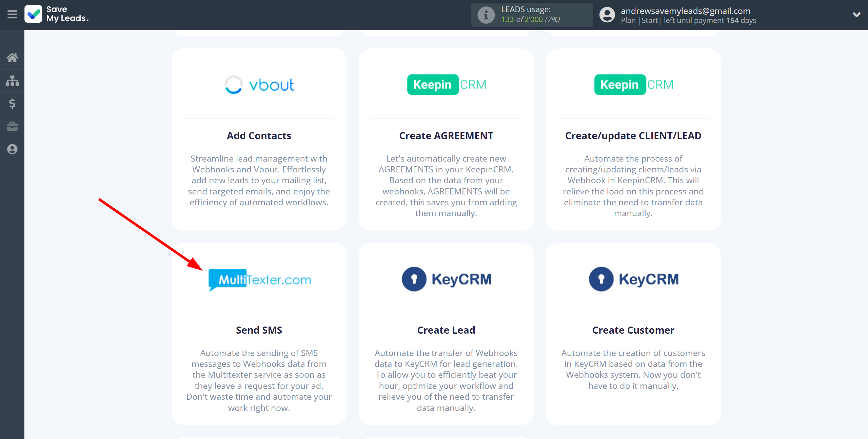Select the Vbout logo
The image size is (868, 439).
(259, 85)
